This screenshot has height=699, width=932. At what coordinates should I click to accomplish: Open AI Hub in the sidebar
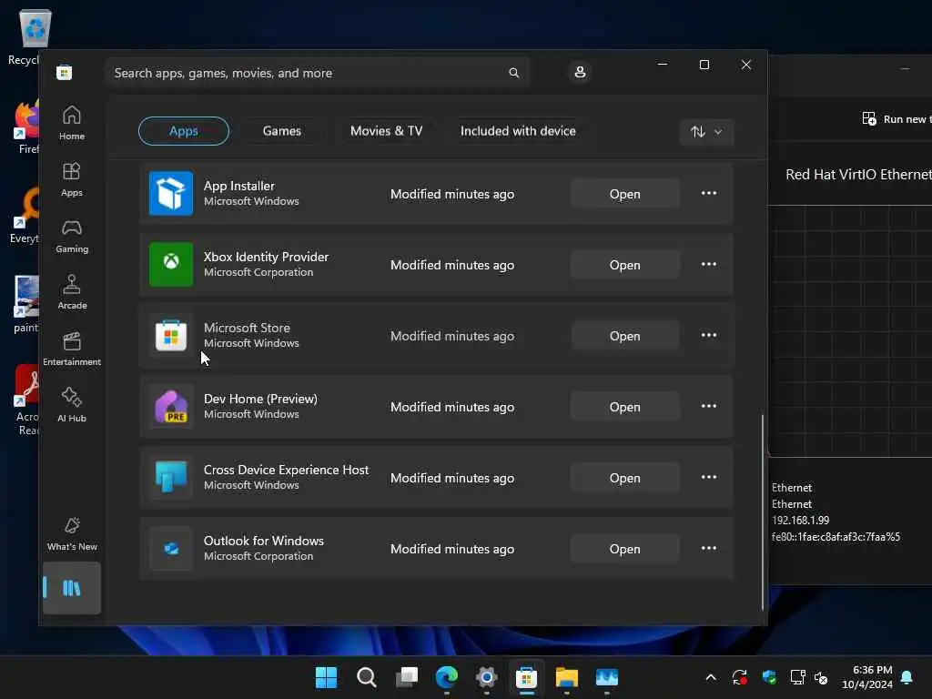[71, 405]
